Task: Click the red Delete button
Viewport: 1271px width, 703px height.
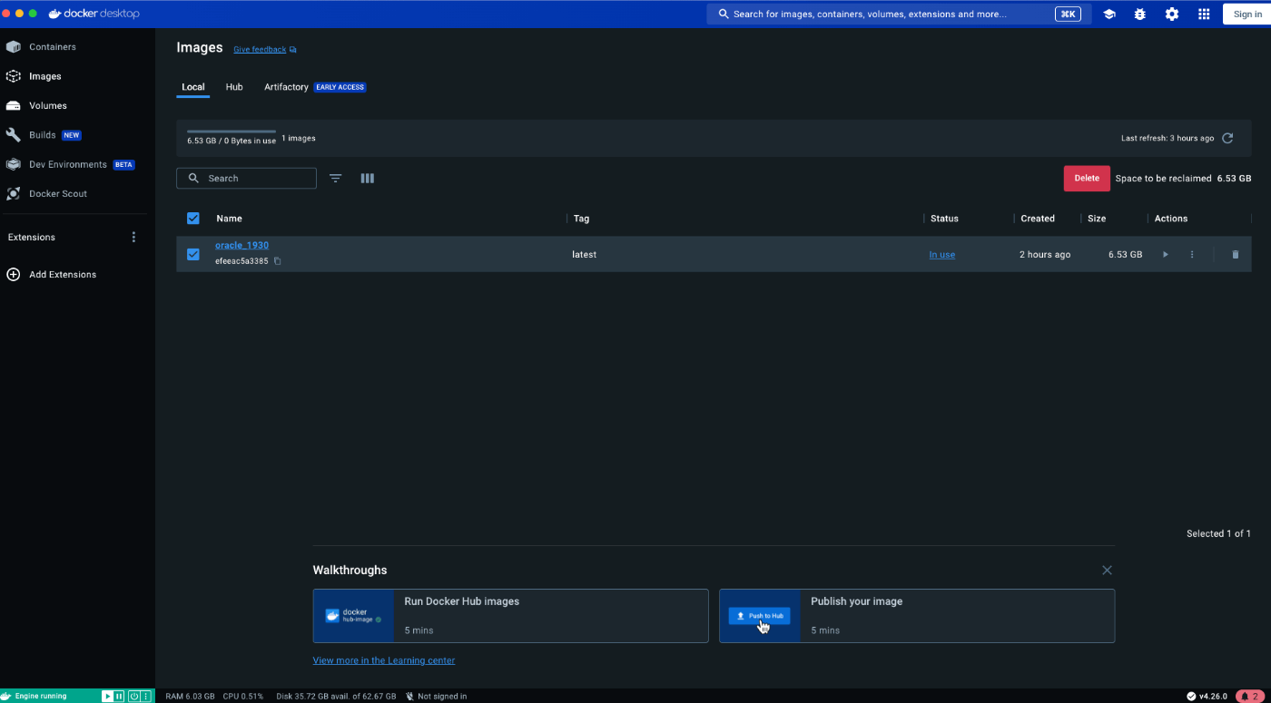Action: pos(1087,179)
